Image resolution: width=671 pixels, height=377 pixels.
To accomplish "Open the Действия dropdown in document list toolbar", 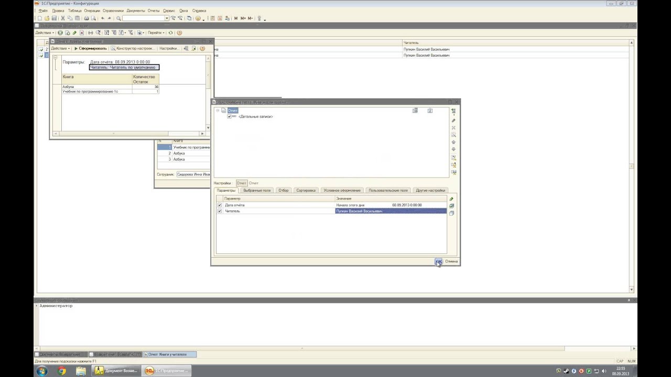I will tap(45, 32).
